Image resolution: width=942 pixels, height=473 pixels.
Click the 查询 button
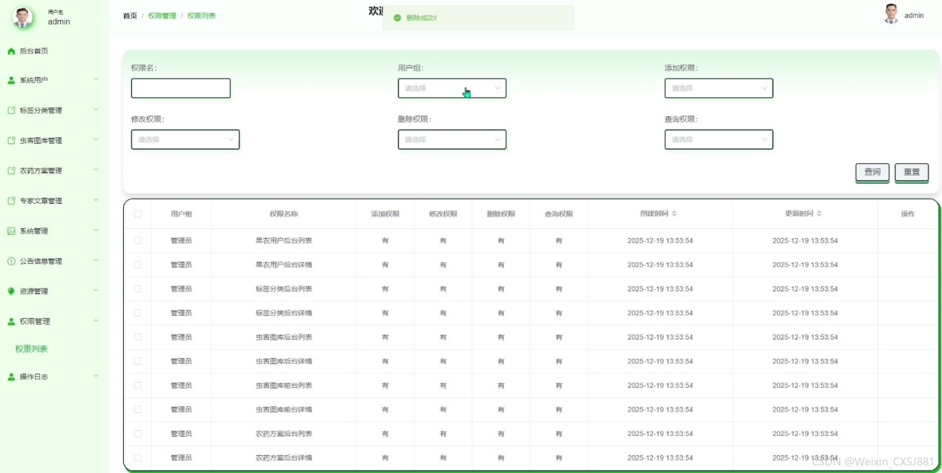872,172
